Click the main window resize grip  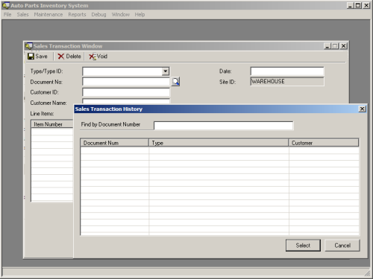click(x=367, y=273)
